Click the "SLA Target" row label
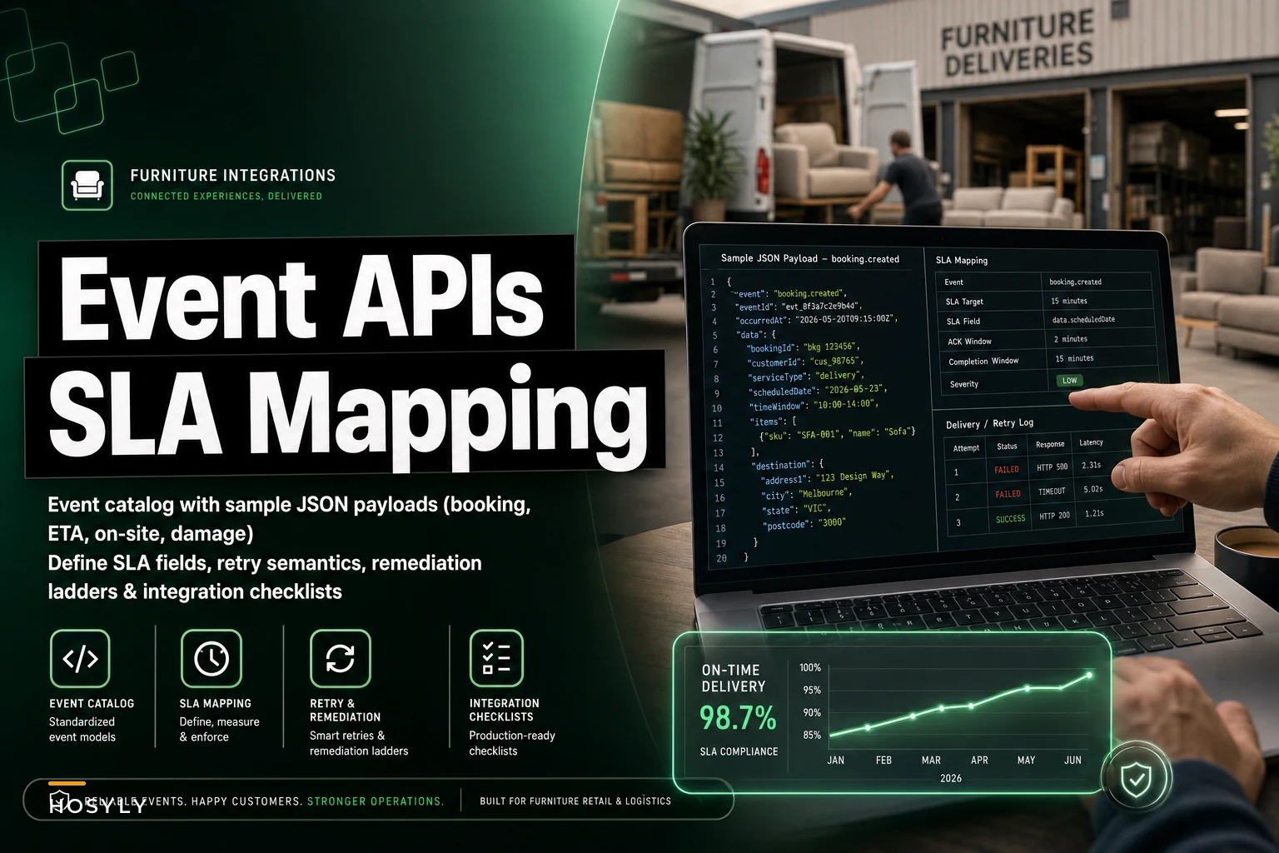 point(964,302)
